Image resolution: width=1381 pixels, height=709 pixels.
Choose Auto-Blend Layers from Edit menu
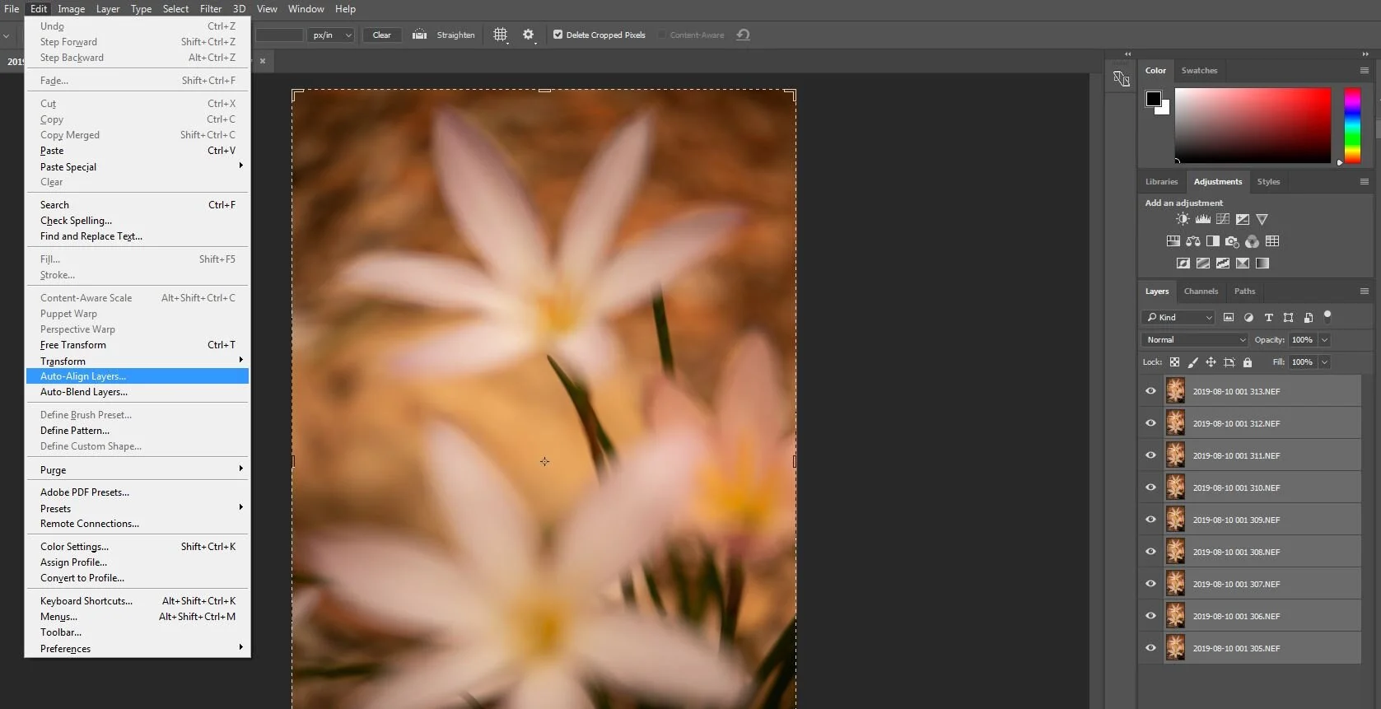tap(138, 392)
